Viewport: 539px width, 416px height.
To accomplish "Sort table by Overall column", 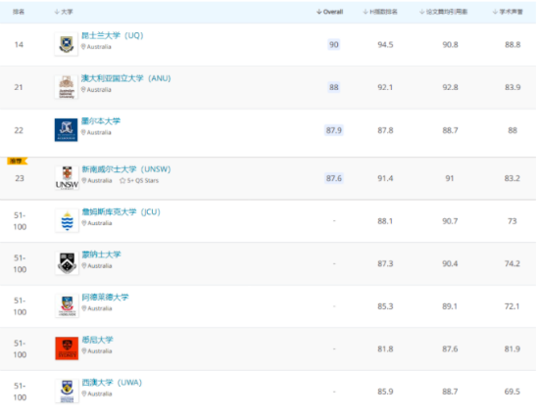I will [329, 12].
